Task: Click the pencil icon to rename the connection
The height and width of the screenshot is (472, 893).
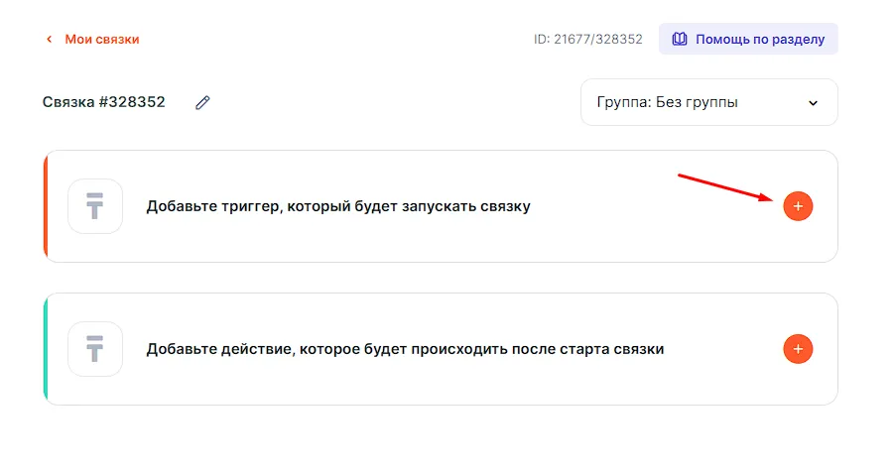Action: (203, 102)
